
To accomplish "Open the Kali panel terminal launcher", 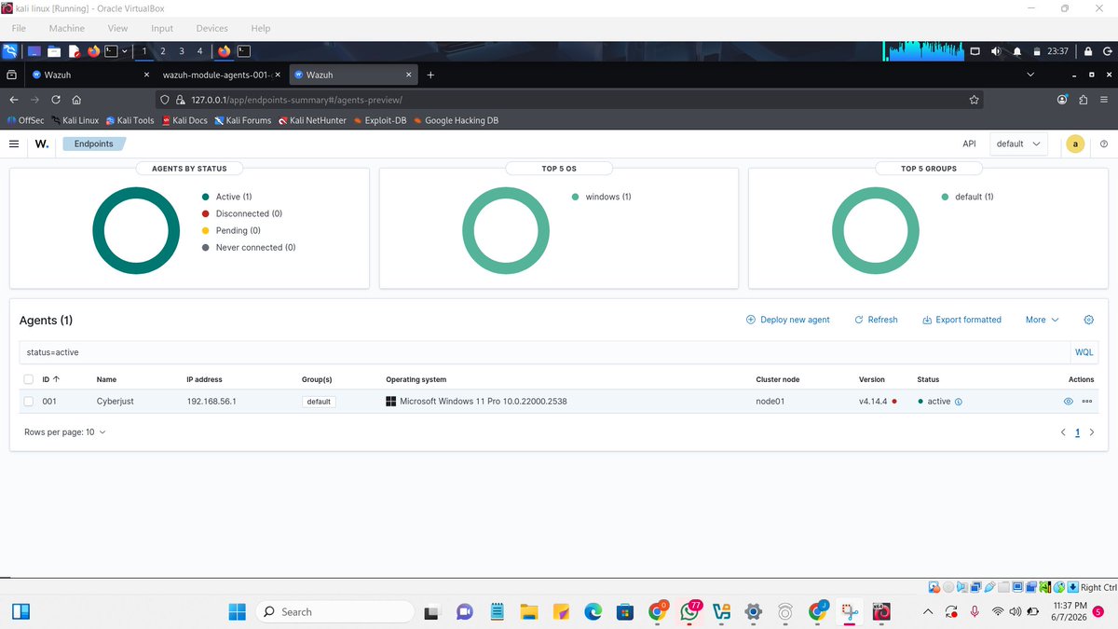I will (111, 51).
